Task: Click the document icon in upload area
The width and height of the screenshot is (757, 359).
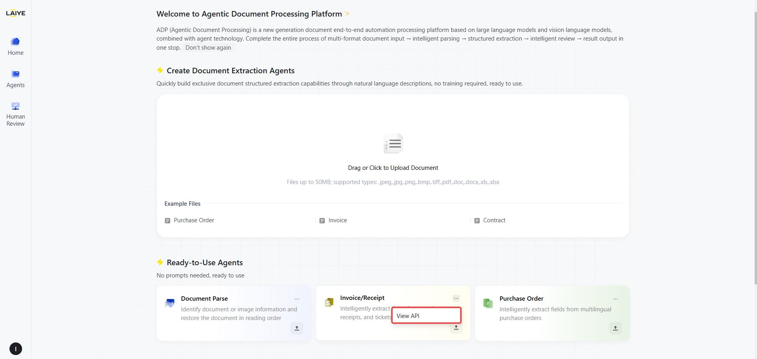Action: [x=393, y=143]
